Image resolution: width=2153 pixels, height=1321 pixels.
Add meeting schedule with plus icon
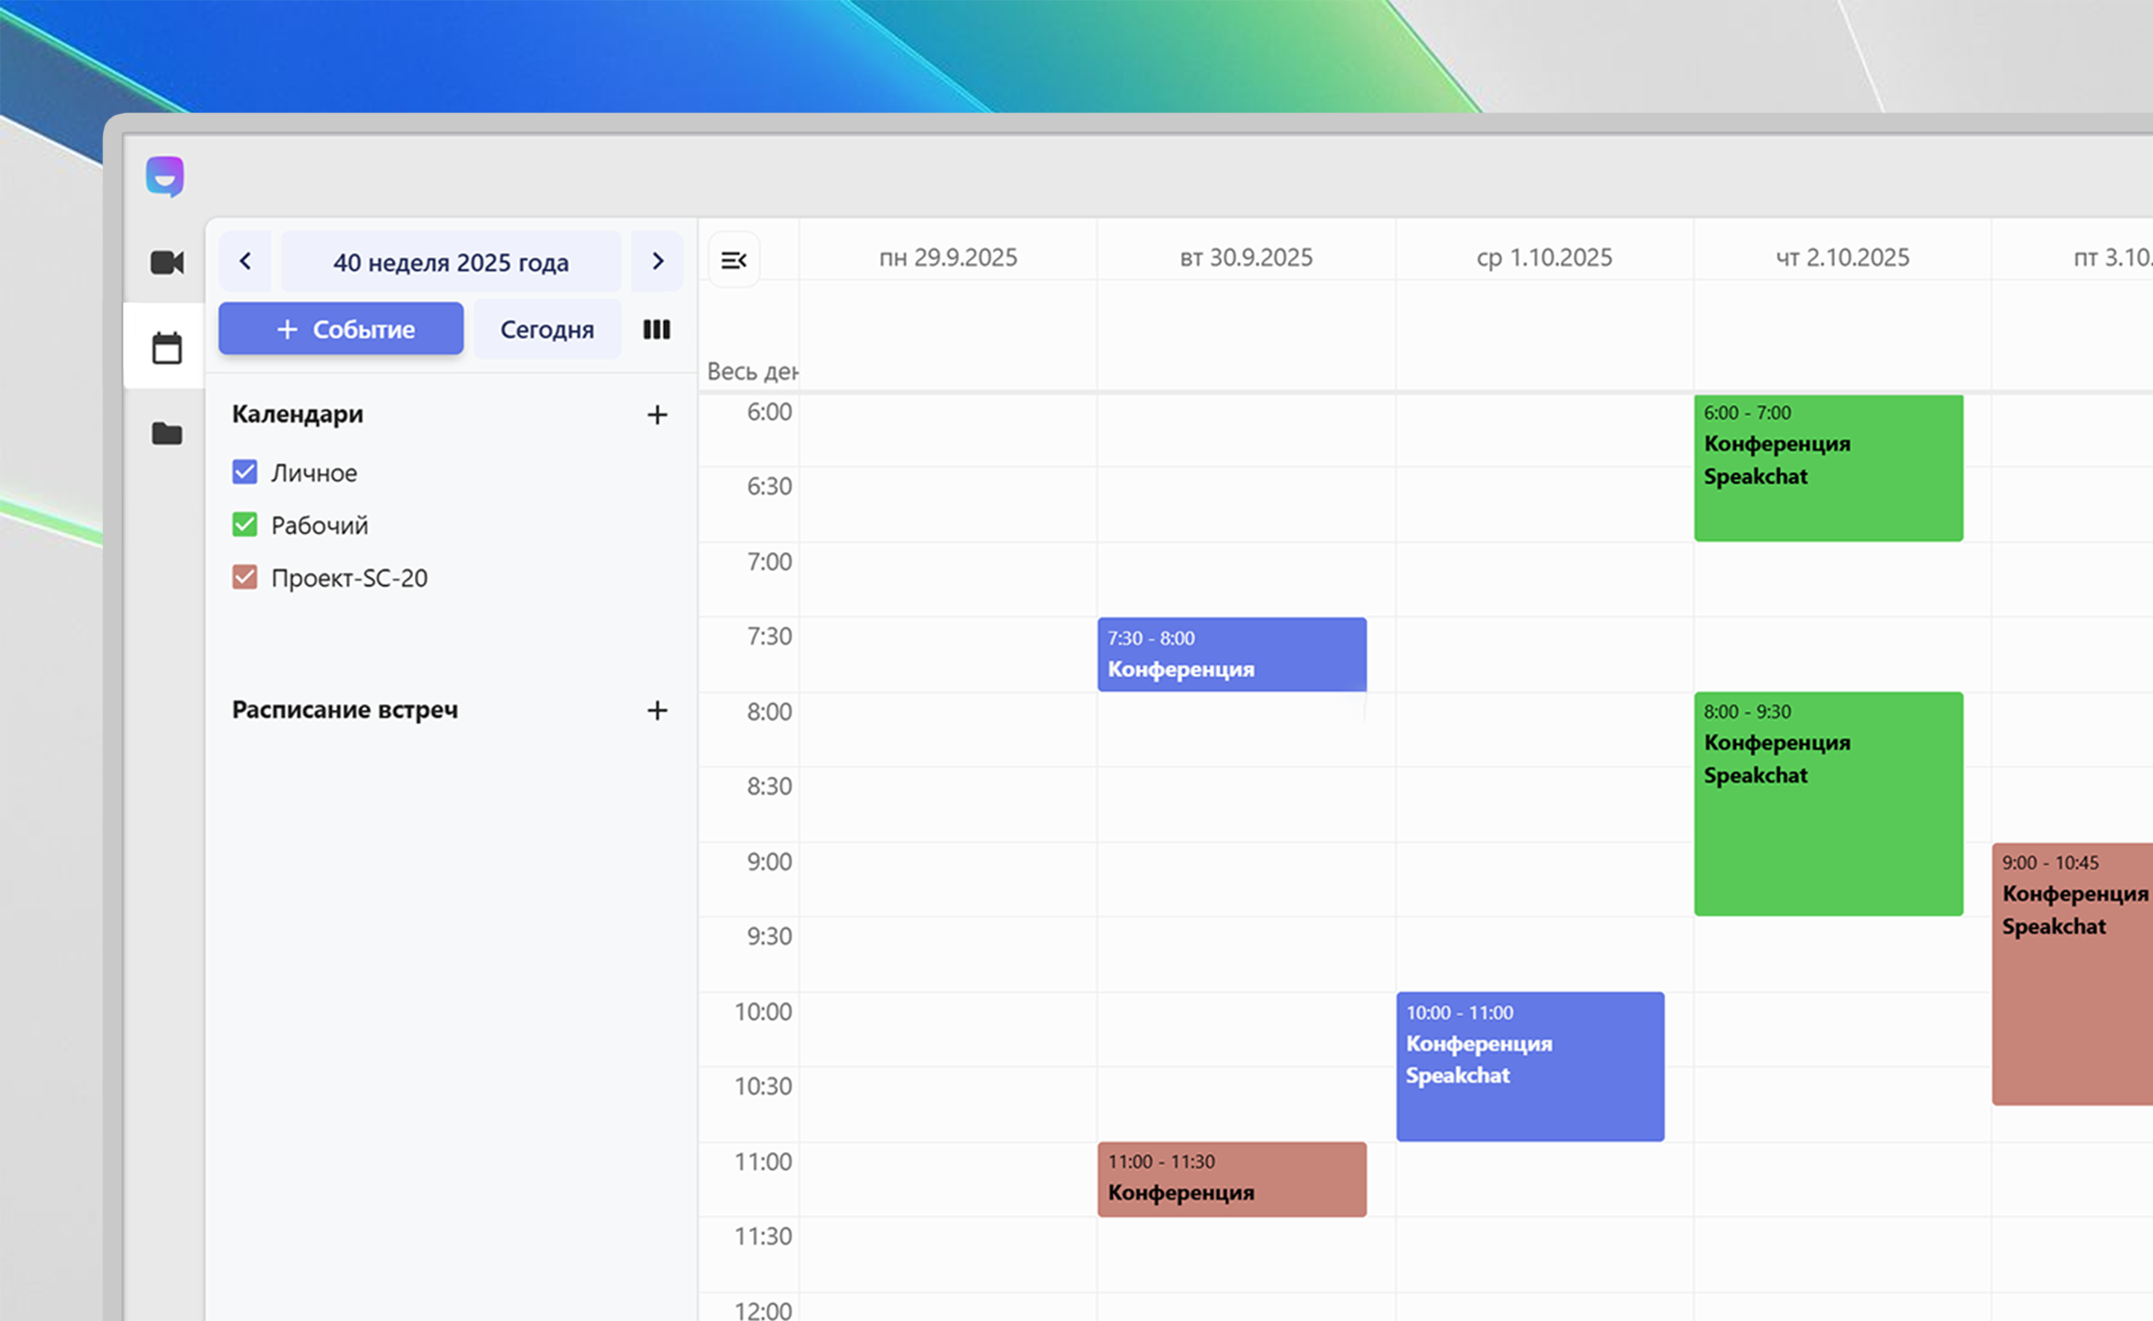tap(657, 711)
